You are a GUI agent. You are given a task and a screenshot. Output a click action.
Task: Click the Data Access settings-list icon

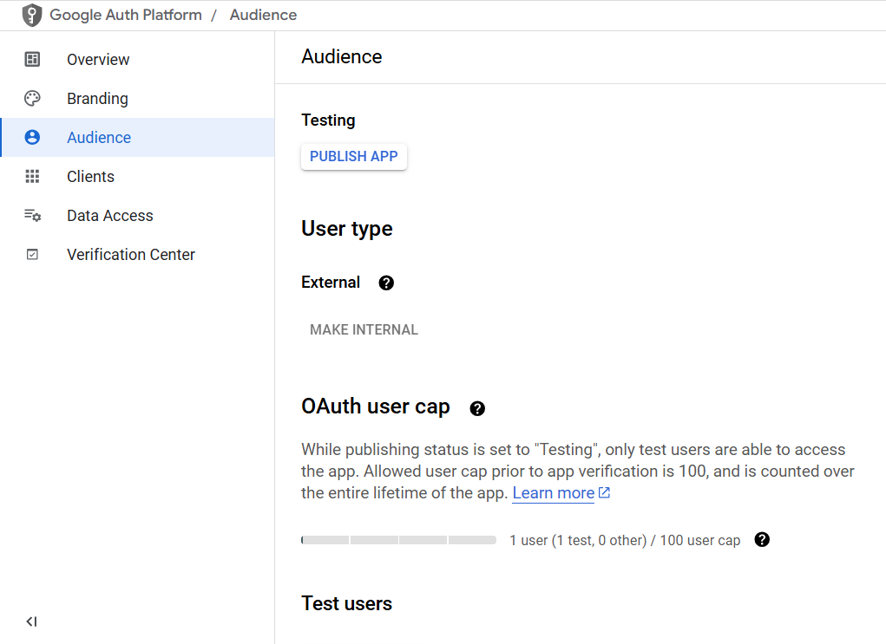[x=32, y=216]
